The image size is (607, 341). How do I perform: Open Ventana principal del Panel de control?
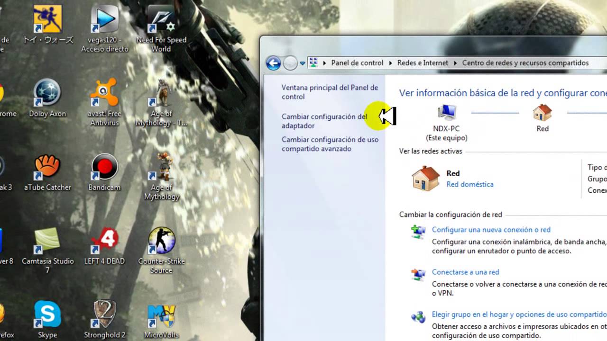330,92
